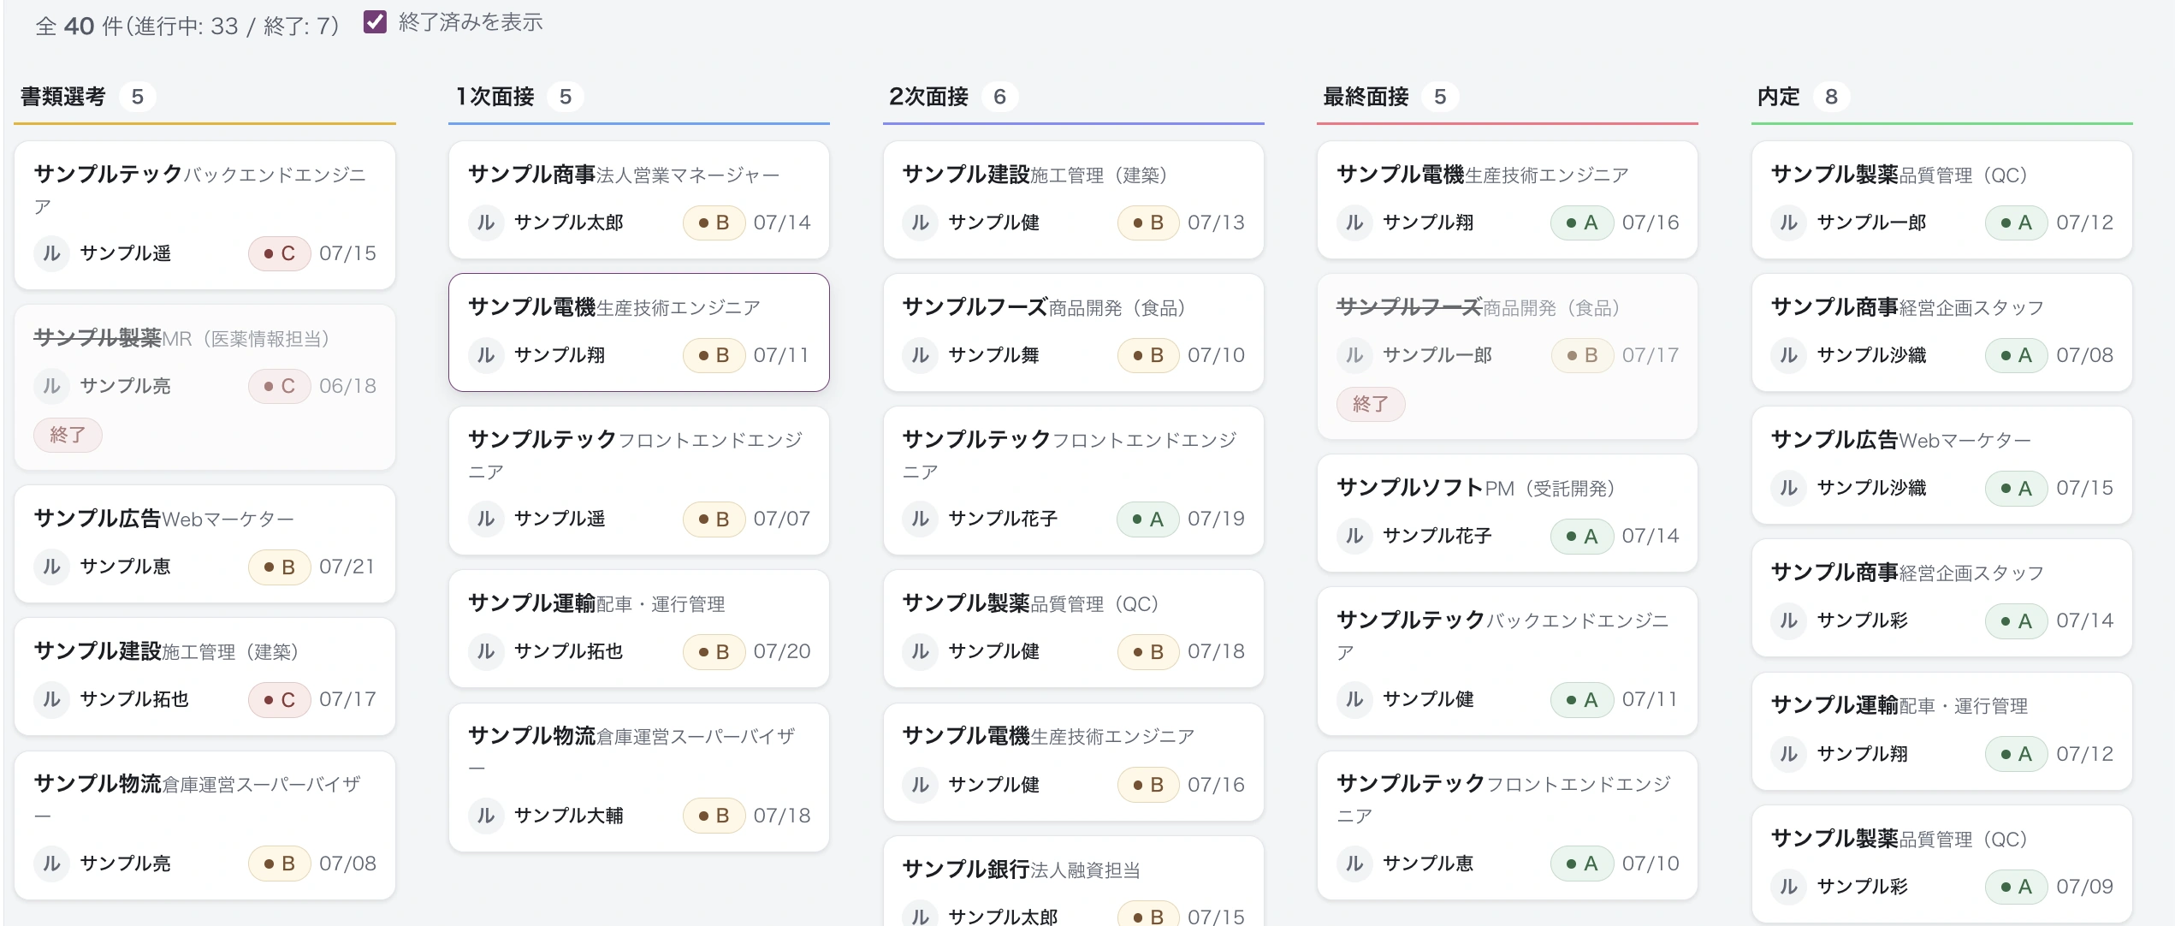Select the C rank badge dated 06/18
This screenshot has width=2175, height=926.
pyautogui.click(x=279, y=386)
